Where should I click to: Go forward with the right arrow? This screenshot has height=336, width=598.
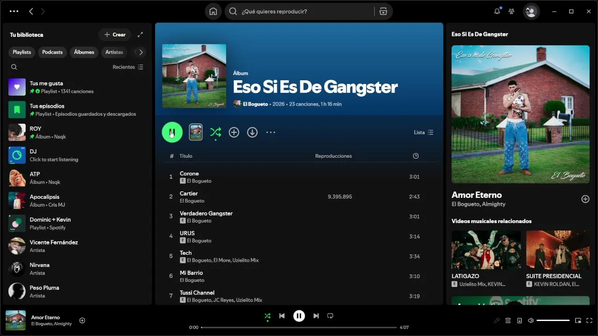click(43, 11)
